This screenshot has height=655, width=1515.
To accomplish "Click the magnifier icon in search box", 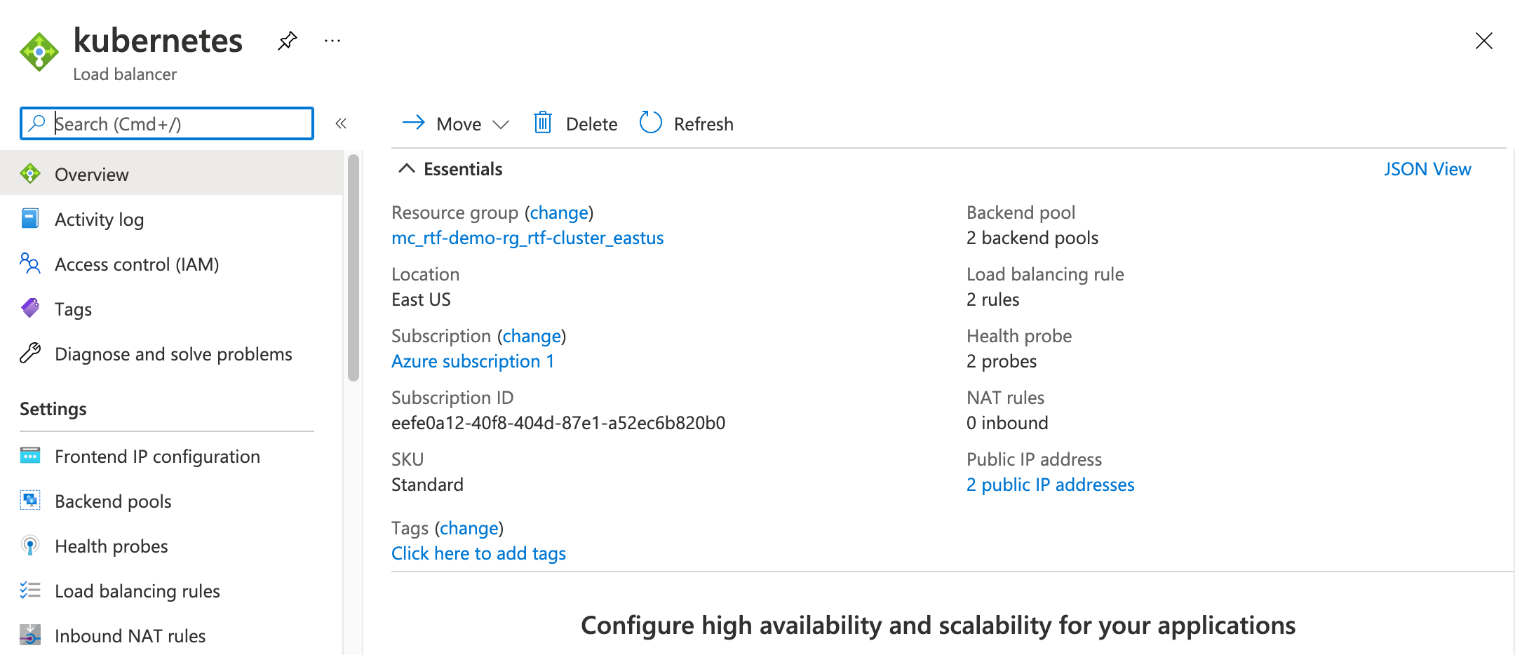I will point(36,123).
